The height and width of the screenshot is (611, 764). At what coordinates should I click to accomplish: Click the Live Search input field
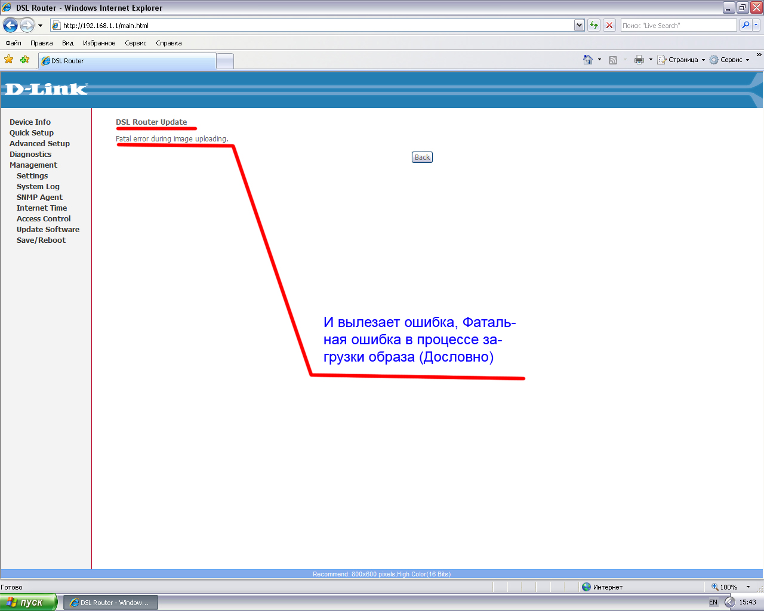click(678, 26)
